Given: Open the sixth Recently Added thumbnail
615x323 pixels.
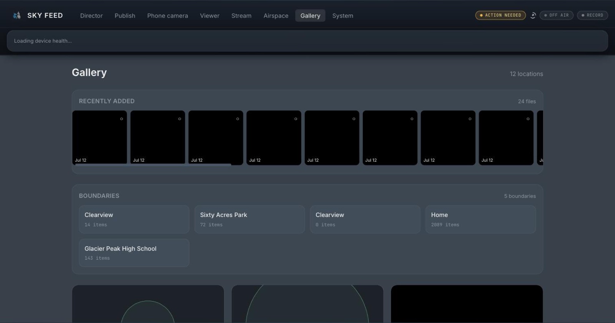Looking at the screenshot, I should pyautogui.click(x=390, y=137).
